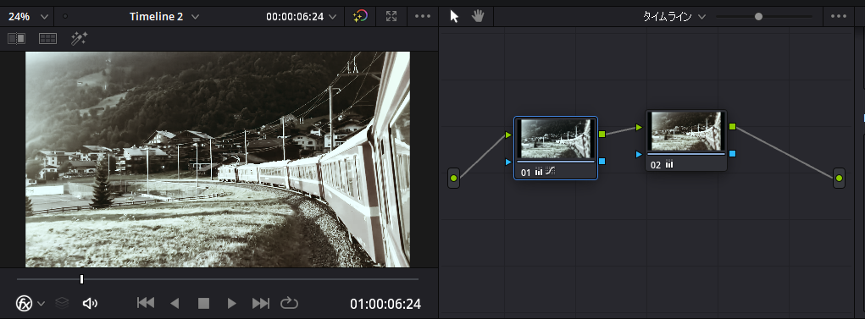Image resolution: width=865 pixels, height=319 pixels.
Task: Toggle loop playback
Action: [289, 303]
